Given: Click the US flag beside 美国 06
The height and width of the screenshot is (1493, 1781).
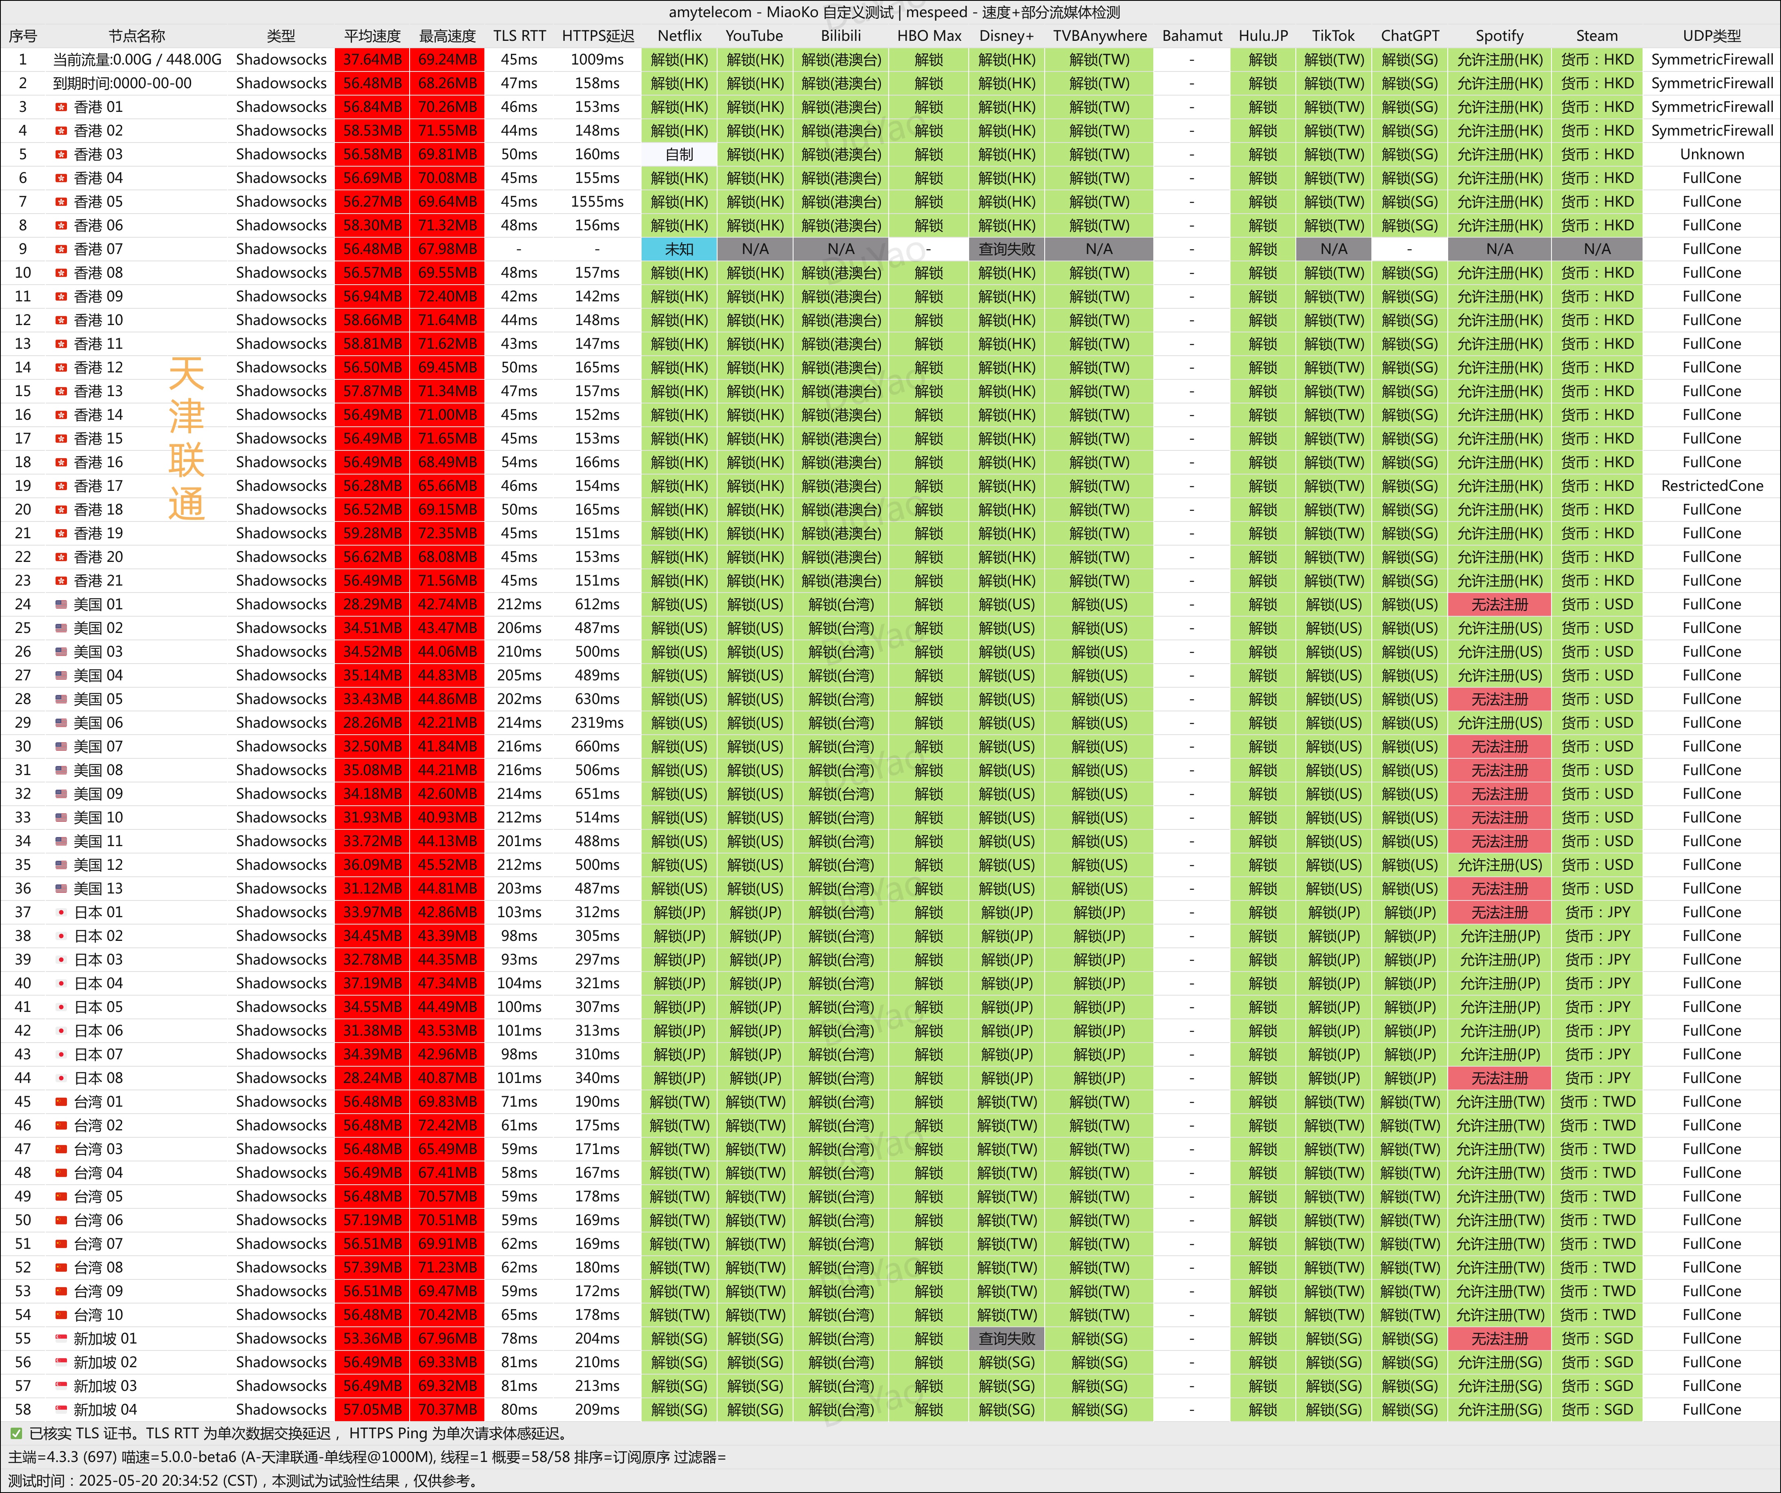Looking at the screenshot, I should [61, 722].
